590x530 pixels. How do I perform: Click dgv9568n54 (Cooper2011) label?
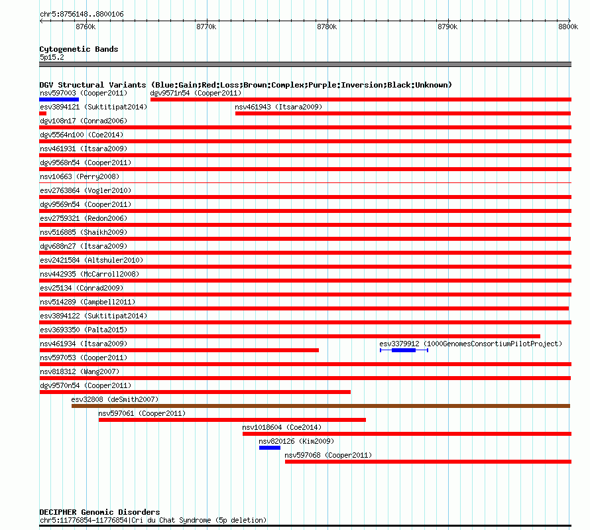pos(86,163)
